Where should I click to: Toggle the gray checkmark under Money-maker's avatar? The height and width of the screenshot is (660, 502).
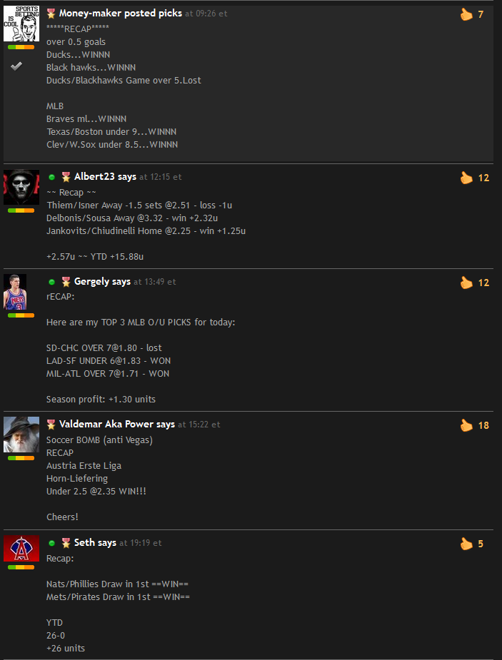coord(16,66)
